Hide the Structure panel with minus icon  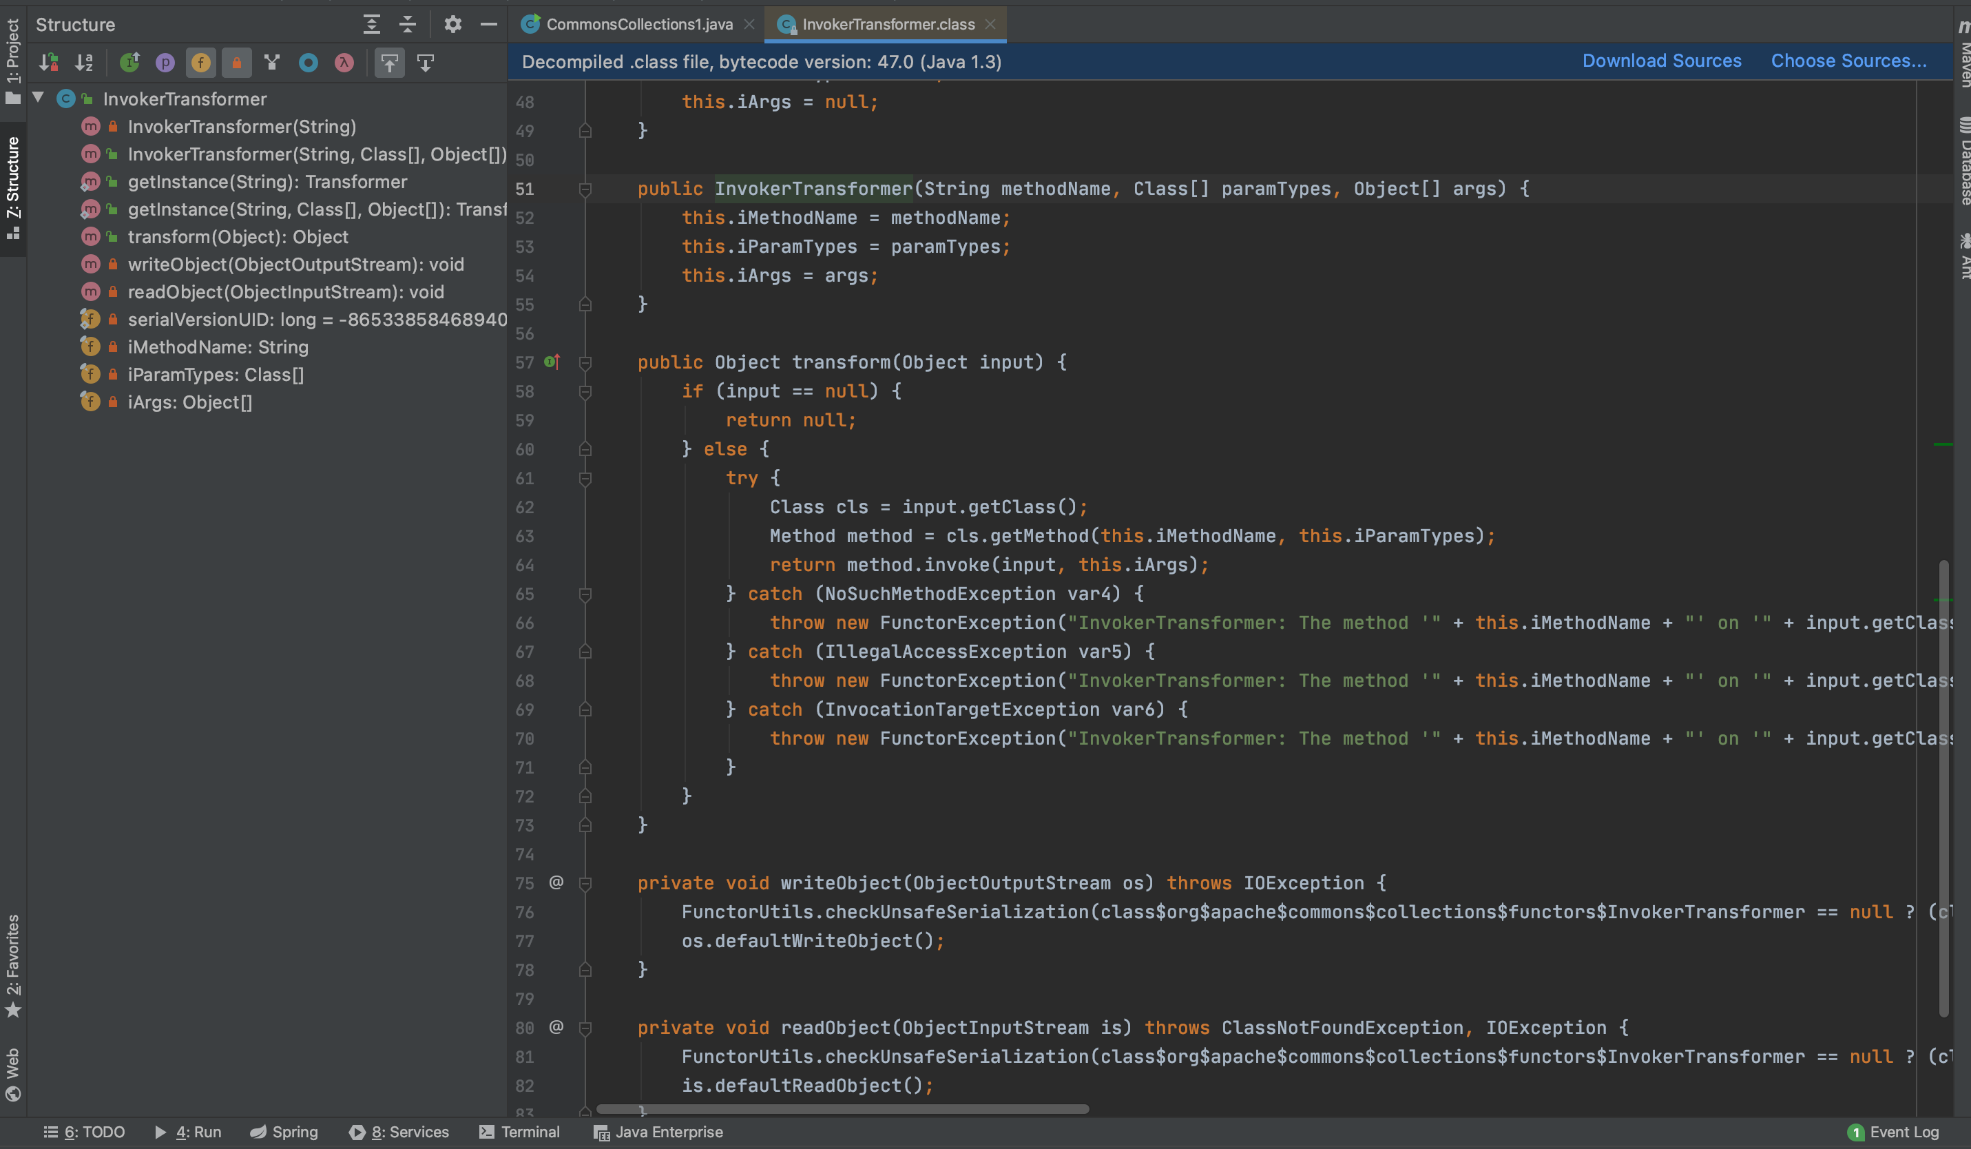click(x=489, y=24)
